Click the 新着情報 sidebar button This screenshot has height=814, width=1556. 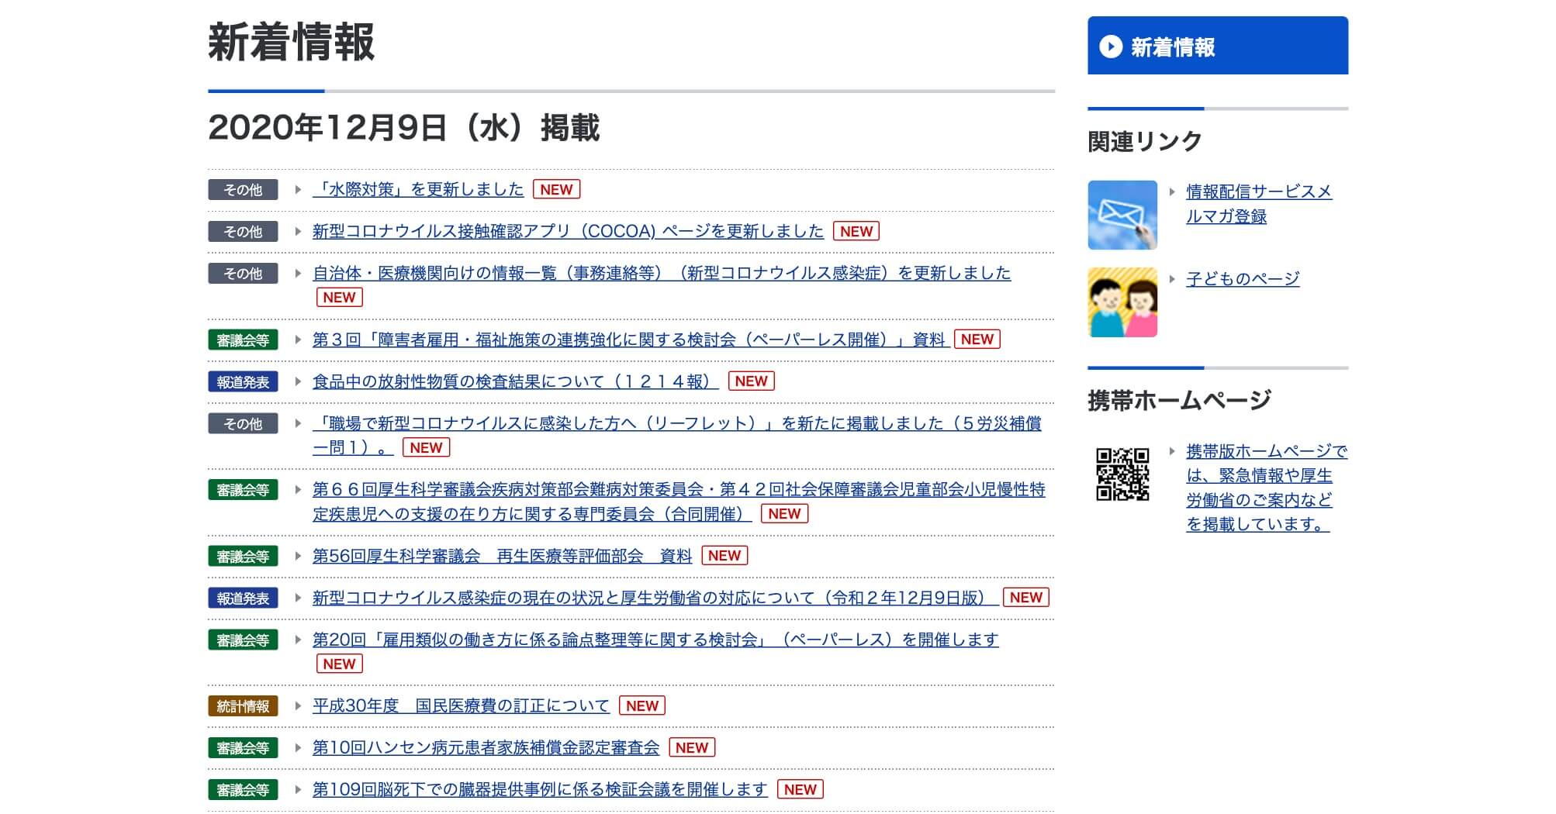[x=1218, y=46]
